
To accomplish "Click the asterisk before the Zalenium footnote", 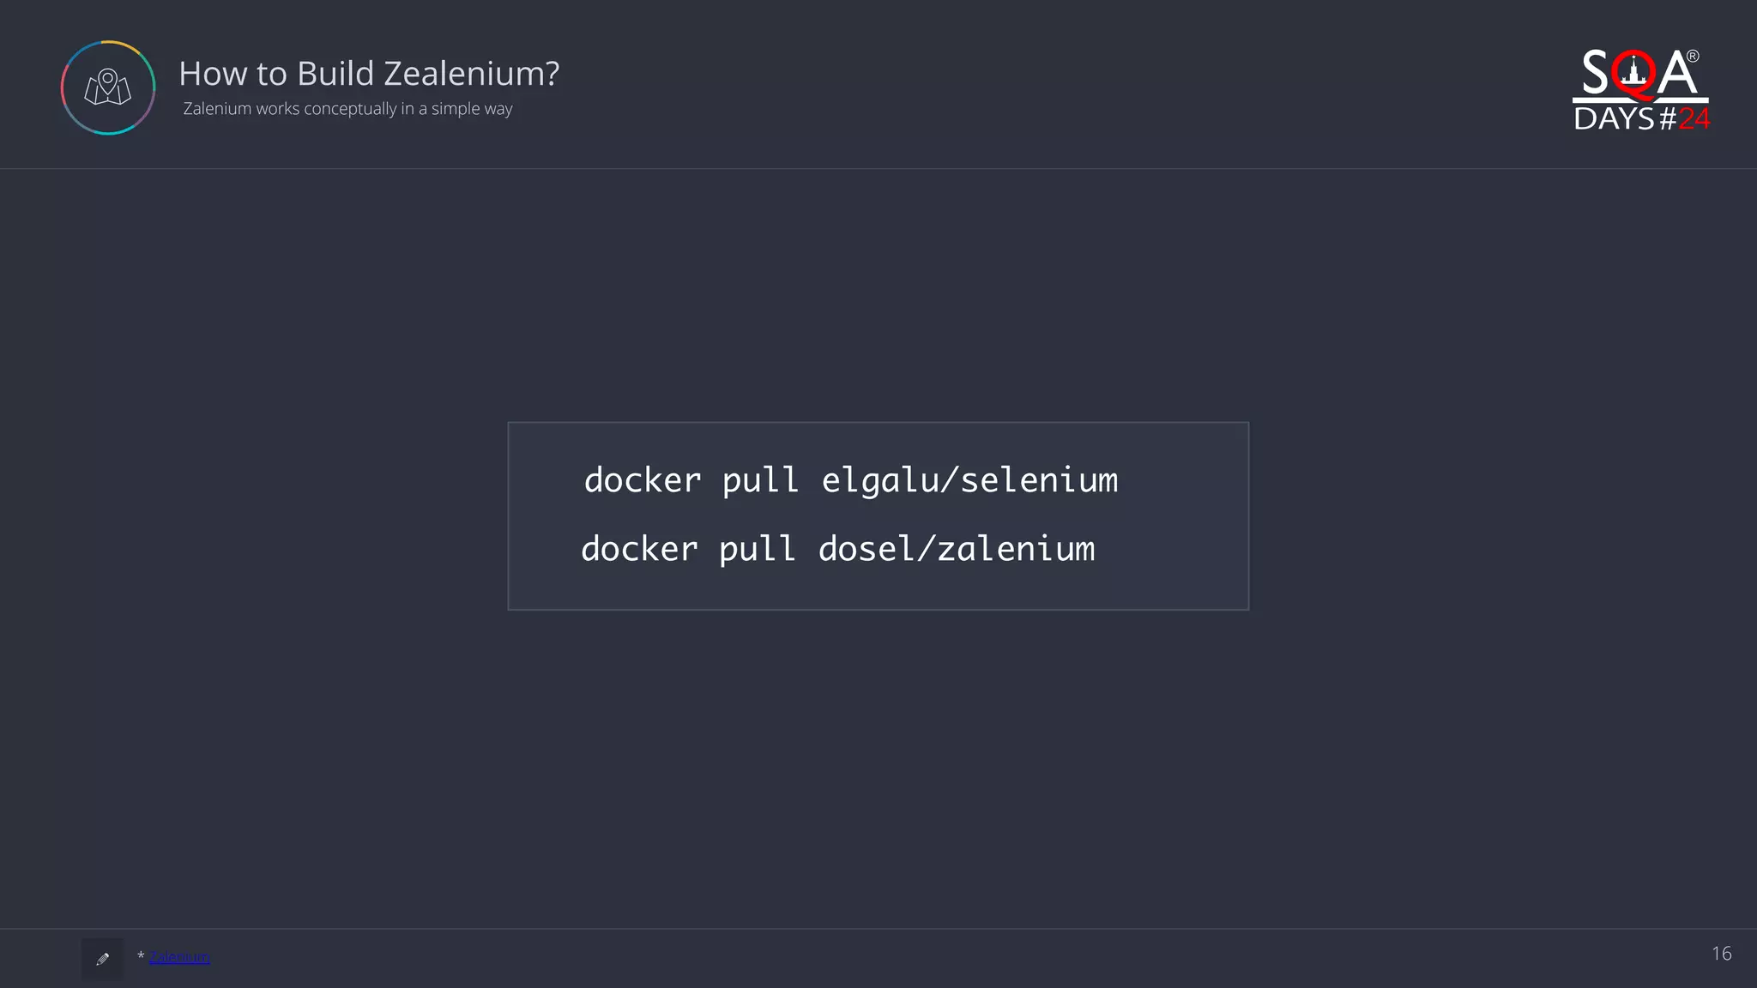I will click(141, 955).
